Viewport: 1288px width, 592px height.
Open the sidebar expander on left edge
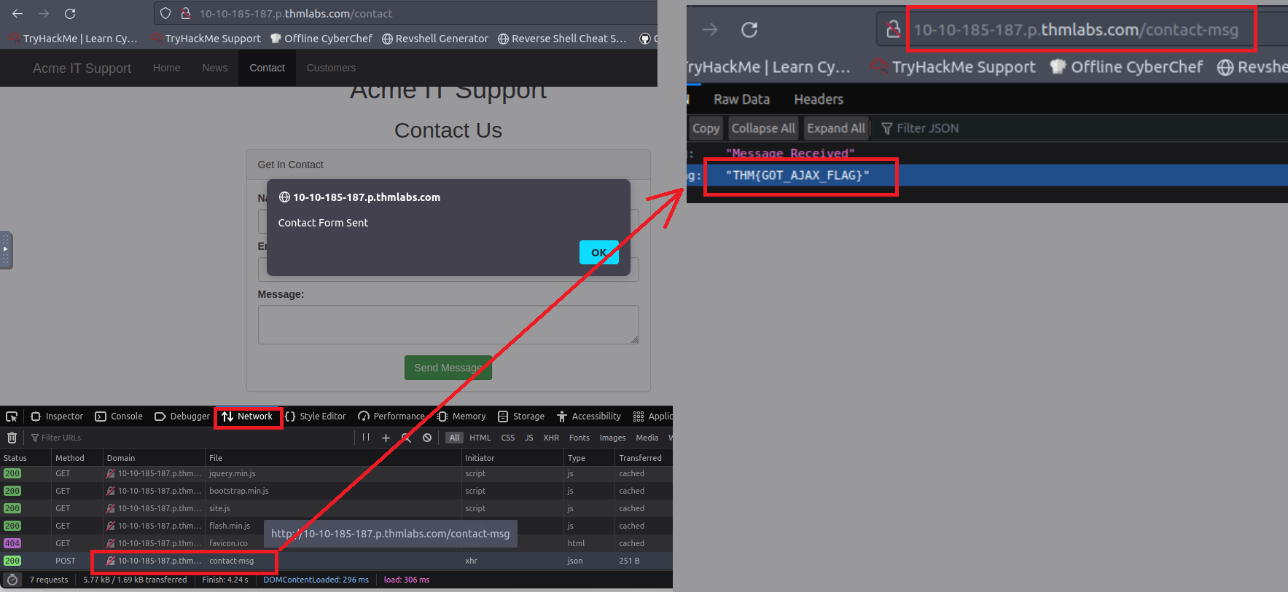click(x=6, y=250)
